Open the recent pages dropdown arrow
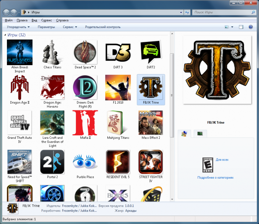Screen dimensions: 259x224 coord(19,12)
